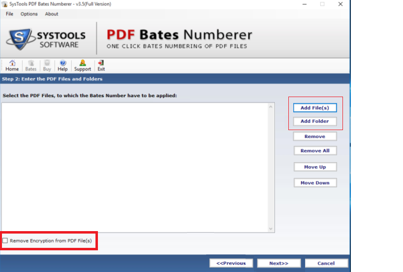Image resolution: width=403 pixels, height=272 pixels.
Task: Click the Add File(s) button
Action: click(x=315, y=108)
